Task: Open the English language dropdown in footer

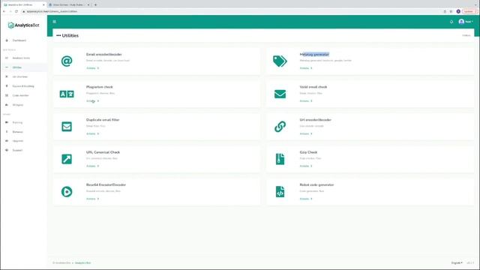Action: tap(457, 263)
